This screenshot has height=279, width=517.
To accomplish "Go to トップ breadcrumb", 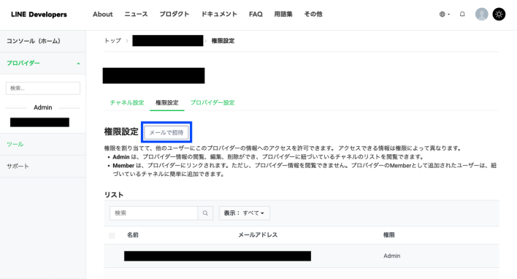I will [x=112, y=41].
